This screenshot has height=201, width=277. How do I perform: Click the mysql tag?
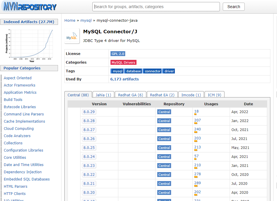click(117, 71)
